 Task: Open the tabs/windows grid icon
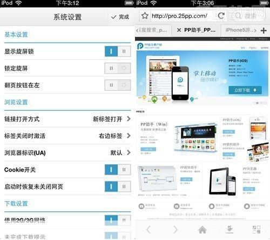[256, 230]
